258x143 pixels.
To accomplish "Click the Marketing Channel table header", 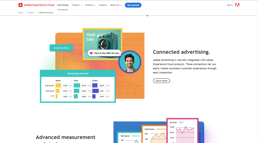I will click(x=78, y=74).
